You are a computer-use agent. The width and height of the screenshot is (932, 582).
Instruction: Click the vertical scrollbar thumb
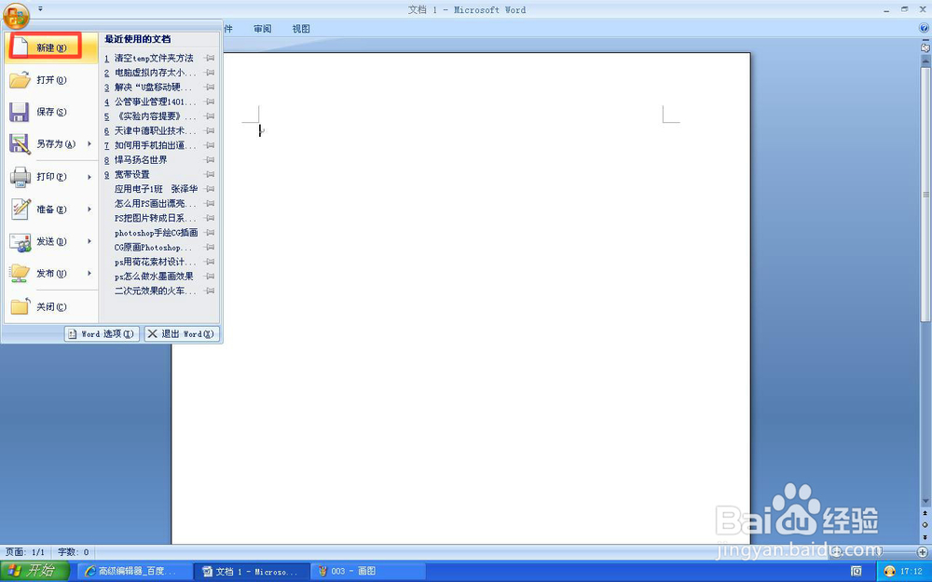pyautogui.click(x=925, y=195)
